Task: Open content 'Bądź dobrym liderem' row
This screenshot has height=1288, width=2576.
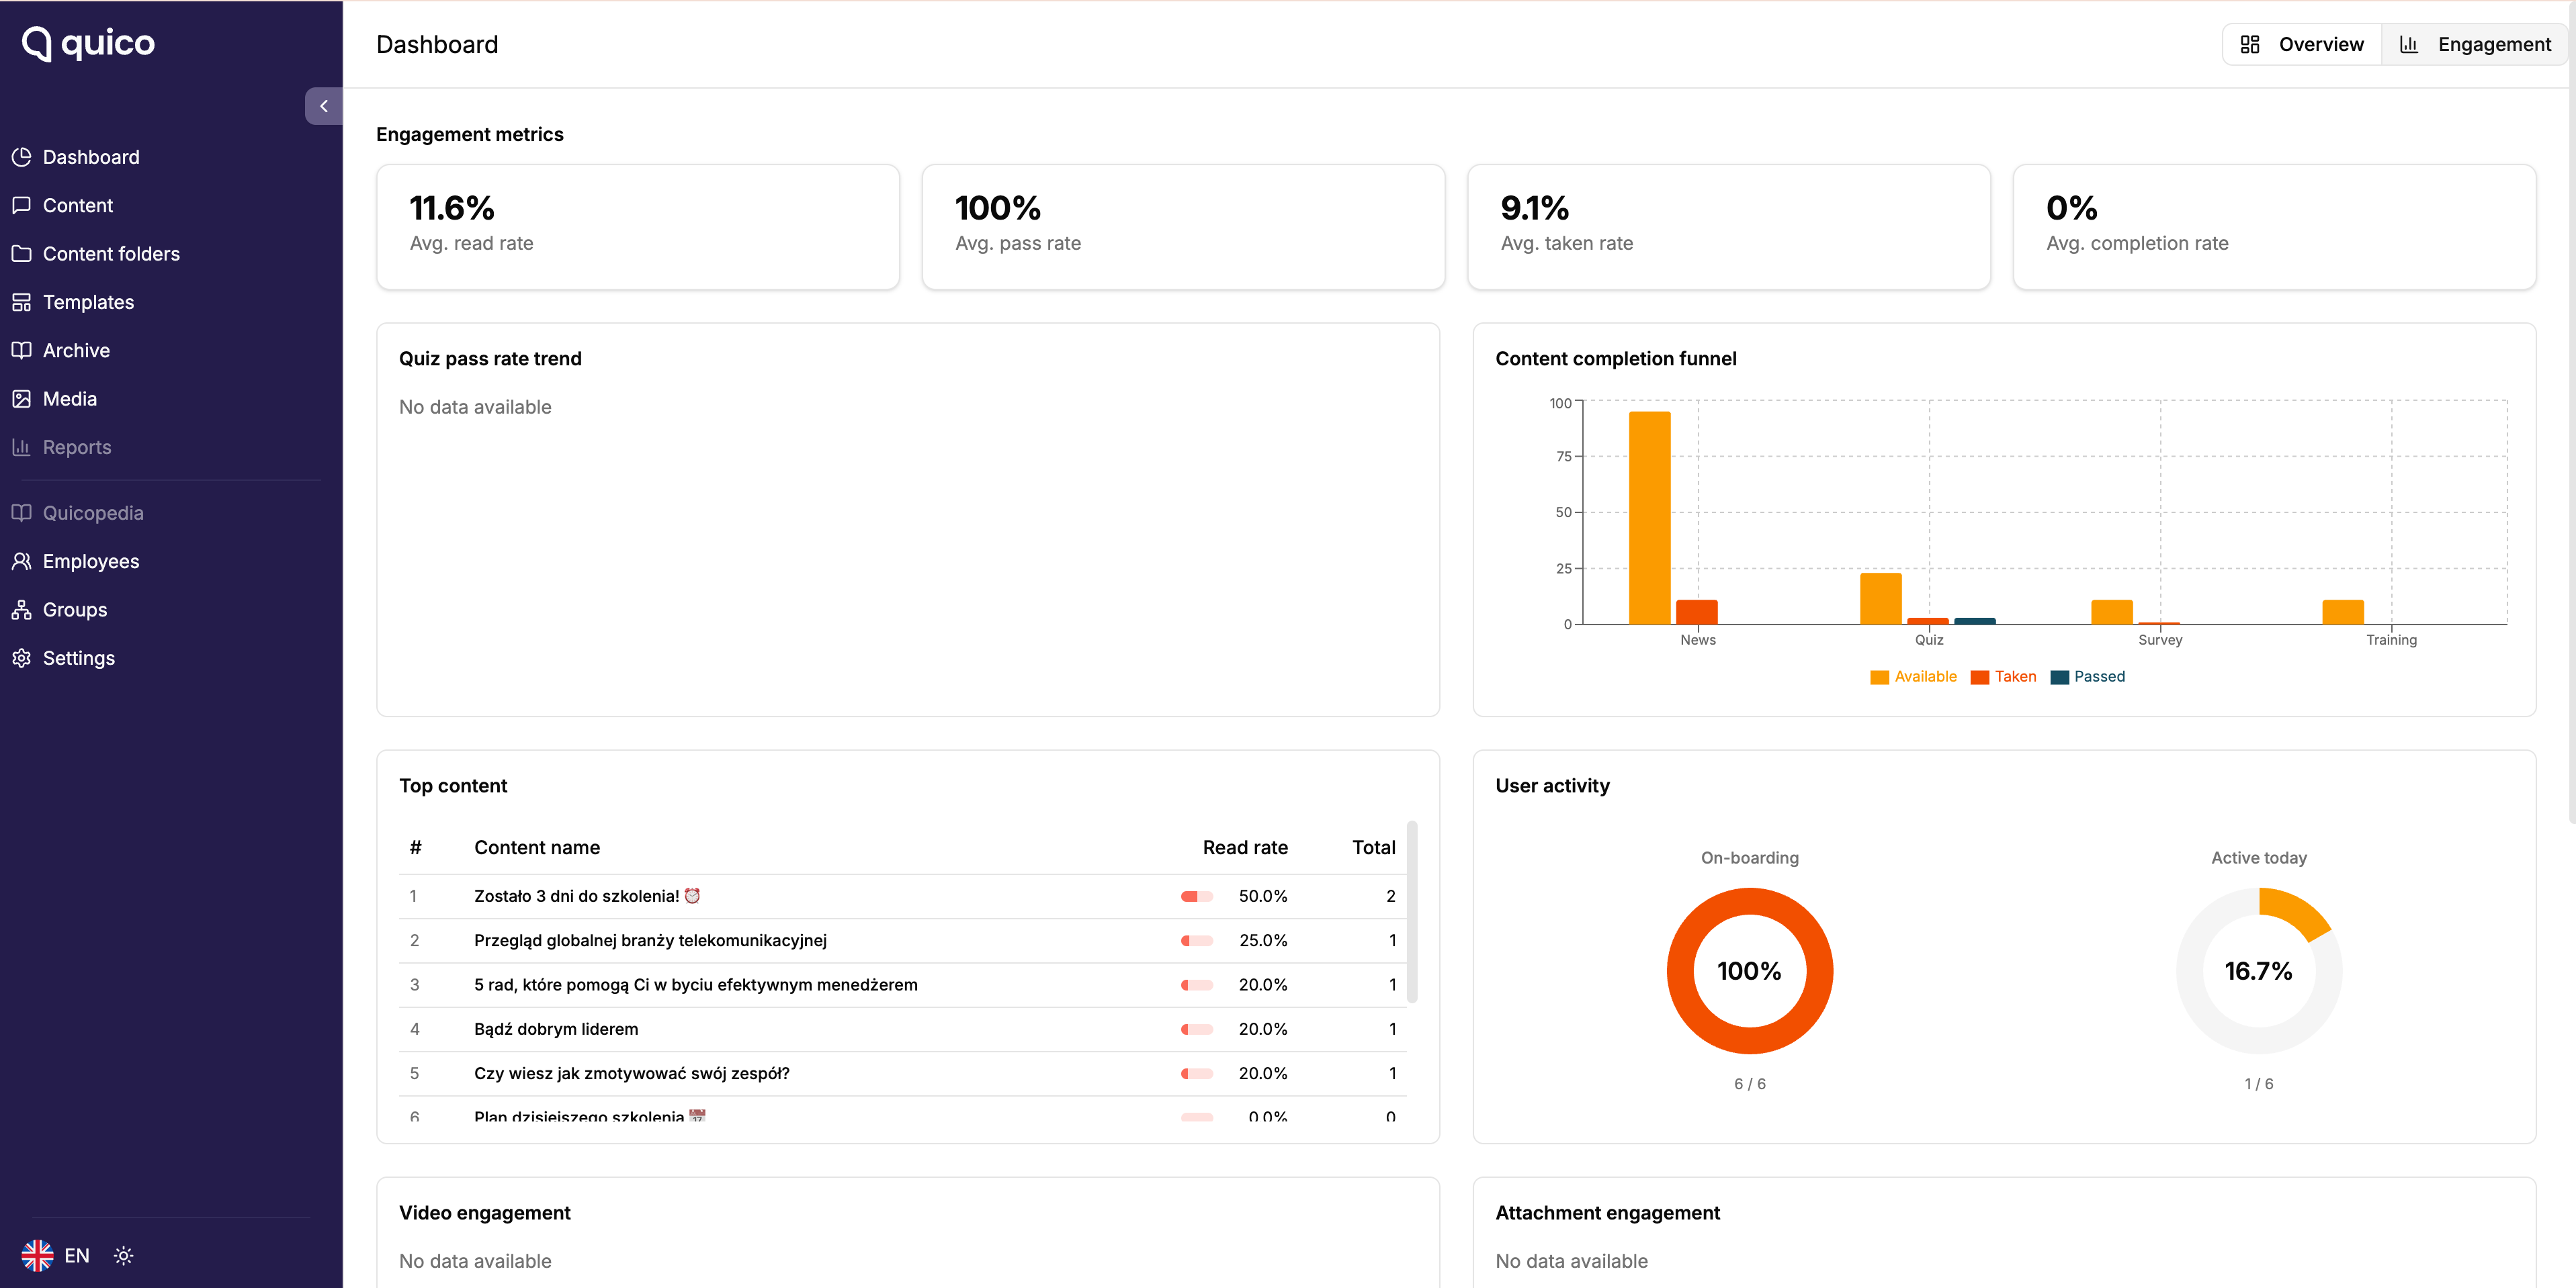Action: point(555,1029)
